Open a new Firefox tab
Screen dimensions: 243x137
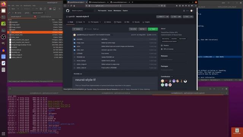(x=133, y=2)
